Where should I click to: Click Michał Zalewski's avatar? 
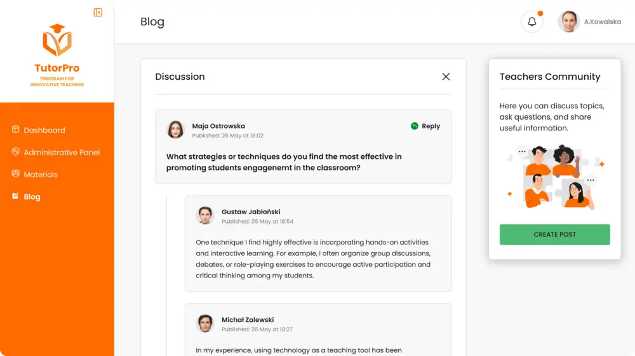205,323
